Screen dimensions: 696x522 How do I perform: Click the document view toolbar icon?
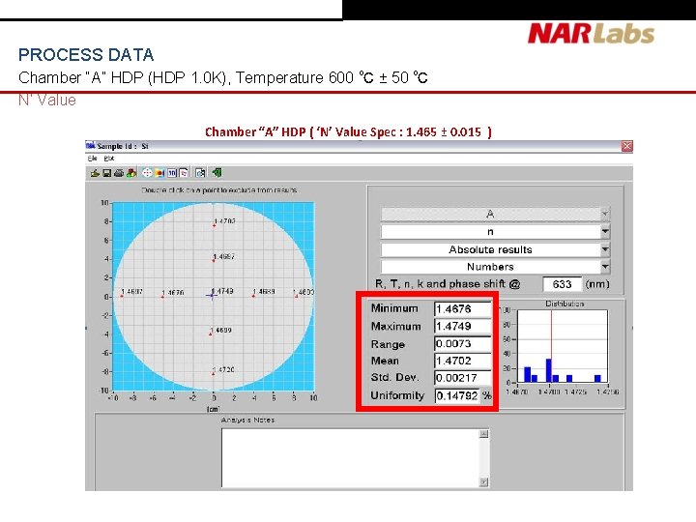(184, 173)
